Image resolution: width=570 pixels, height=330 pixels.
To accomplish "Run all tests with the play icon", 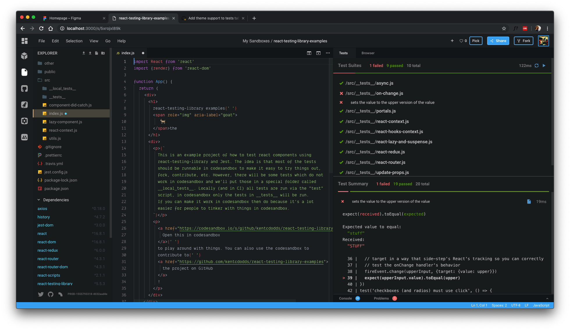I will coord(544,66).
